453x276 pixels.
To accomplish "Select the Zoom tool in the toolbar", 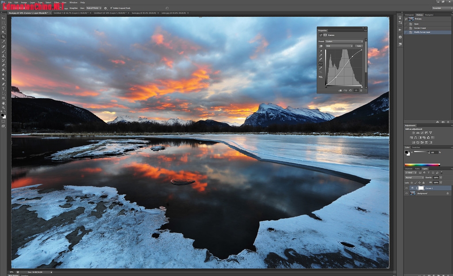I will pos(4,108).
